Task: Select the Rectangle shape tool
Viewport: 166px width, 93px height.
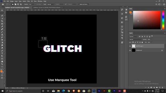Action: coord(2,59)
